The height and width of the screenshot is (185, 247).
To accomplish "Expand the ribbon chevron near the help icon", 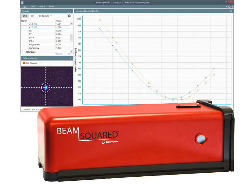I will [226, 6].
